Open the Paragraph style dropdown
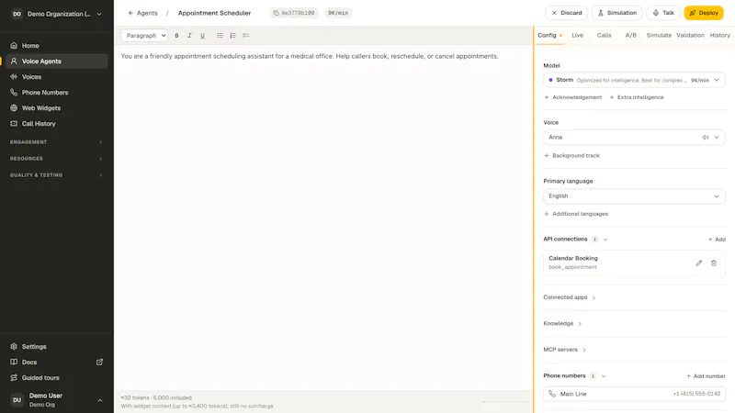Screen dimensions: 735x413 point(144,36)
